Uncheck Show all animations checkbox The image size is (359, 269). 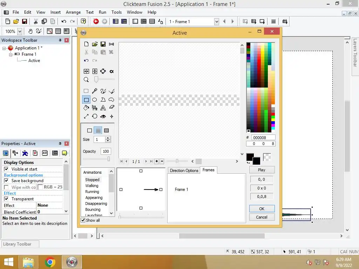(x=83, y=220)
